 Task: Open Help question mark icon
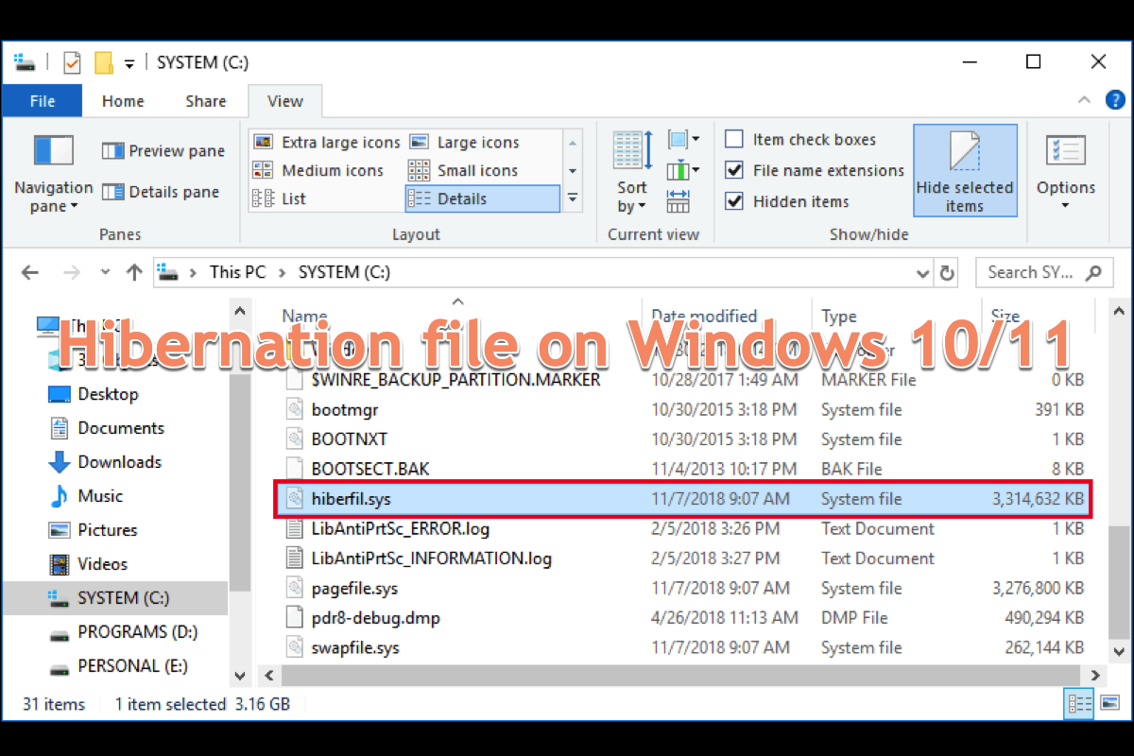(x=1116, y=98)
